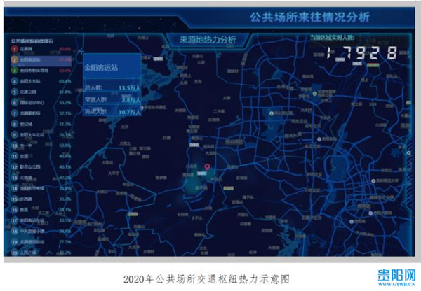Click the rank 6 circle badge
This screenshot has width=421, height=291.
click(14, 103)
